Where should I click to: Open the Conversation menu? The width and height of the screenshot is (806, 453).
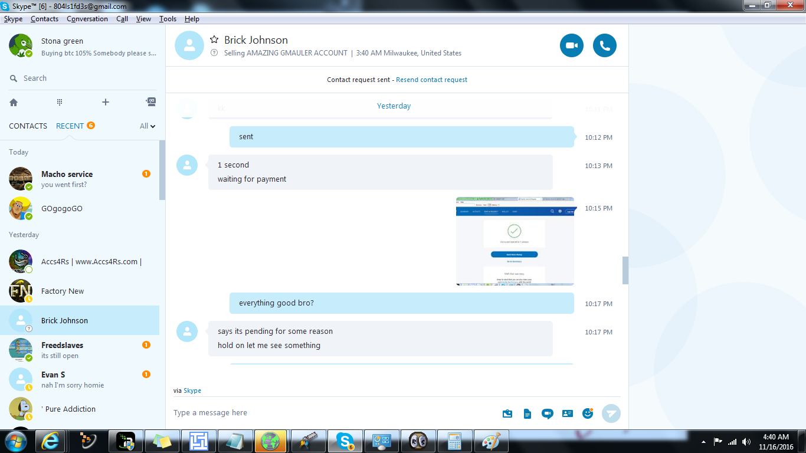point(87,19)
